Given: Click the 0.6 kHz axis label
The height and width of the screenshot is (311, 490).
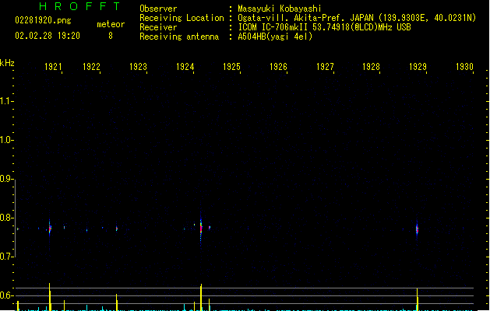Looking at the screenshot, I should point(6,295).
